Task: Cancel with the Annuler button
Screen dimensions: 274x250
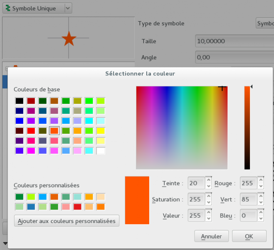Action: [211, 236]
